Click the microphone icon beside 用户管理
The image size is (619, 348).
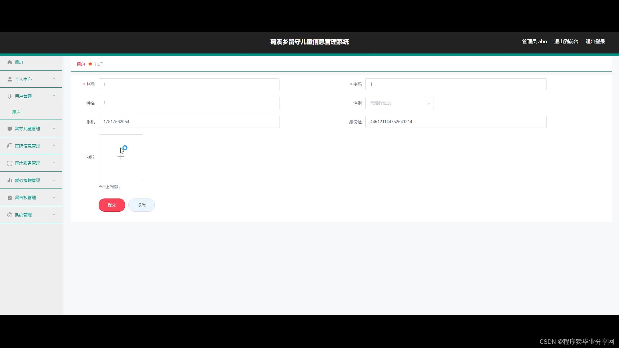10,96
